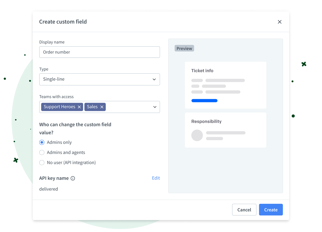
Task: Remove the Sales team tag
Action: coord(102,107)
